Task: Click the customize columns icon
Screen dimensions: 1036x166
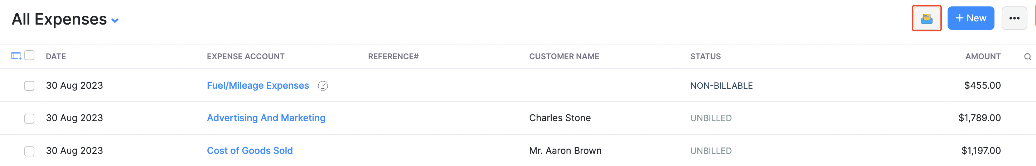Action: pyautogui.click(x=16, y=56)
